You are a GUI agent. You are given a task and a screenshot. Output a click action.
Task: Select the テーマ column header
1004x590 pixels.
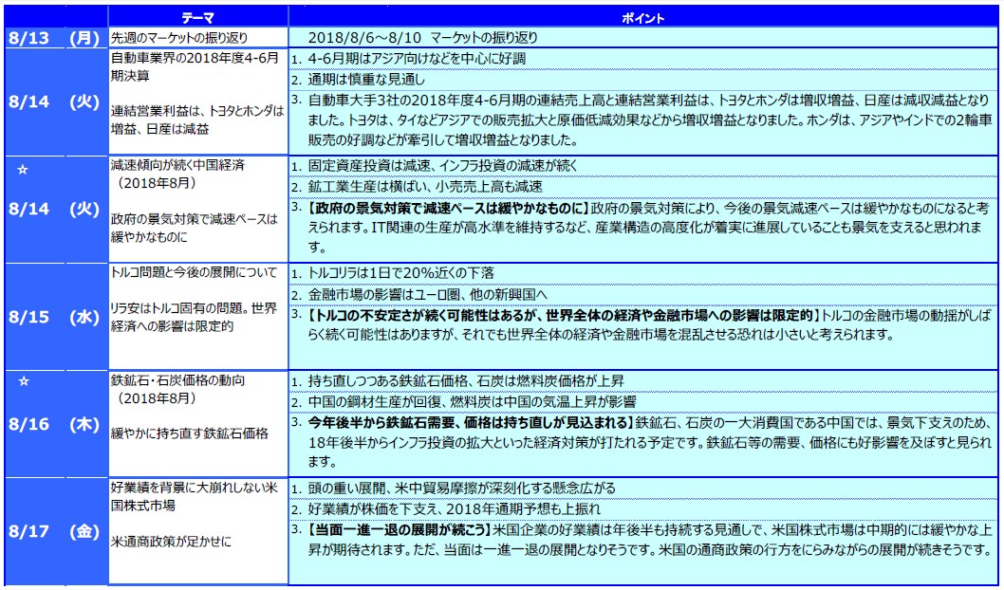(x=197, y=18)
